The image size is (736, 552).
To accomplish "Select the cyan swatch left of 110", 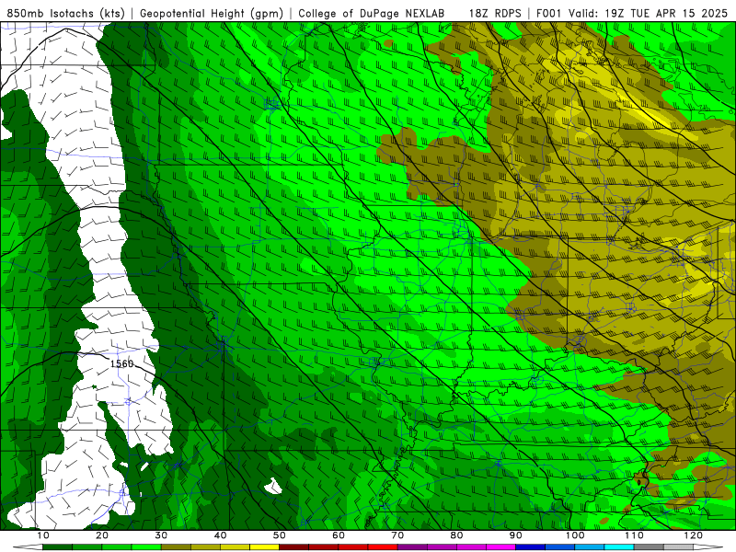I will pos(619,547).
